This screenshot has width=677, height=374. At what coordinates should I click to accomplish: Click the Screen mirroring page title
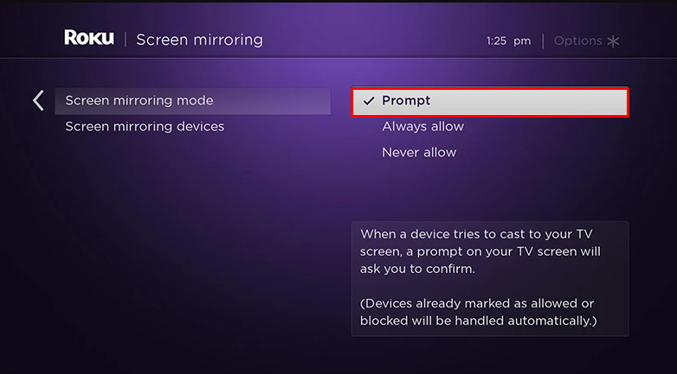click(199, 40)
